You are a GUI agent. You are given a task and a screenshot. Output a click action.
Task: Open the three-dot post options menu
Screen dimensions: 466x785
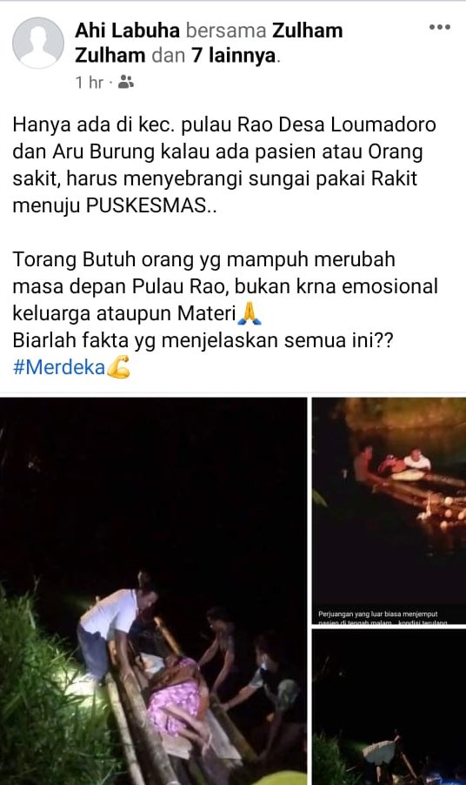(440, 27)
